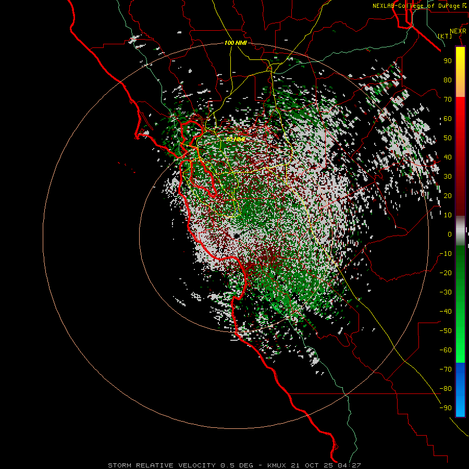Click the 40 label on the velocity scale
This screenshot has width=469, height=469.
[x=448, y=157]
